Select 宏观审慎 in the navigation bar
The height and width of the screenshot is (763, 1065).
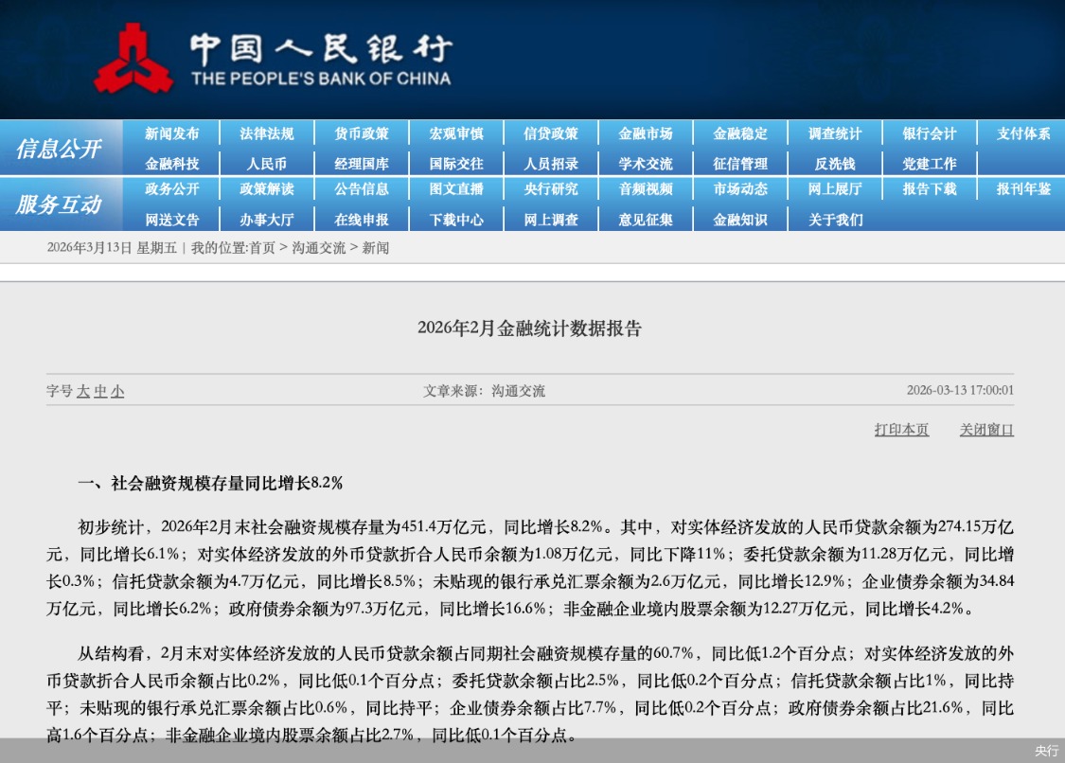click(x=456, y=133)
